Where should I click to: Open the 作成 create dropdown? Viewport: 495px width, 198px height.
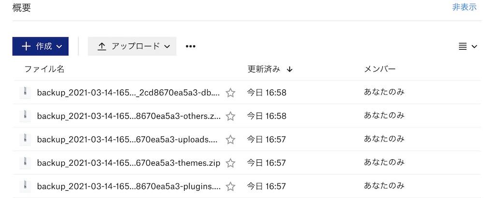pyautogui.click(x=41, y=46)
